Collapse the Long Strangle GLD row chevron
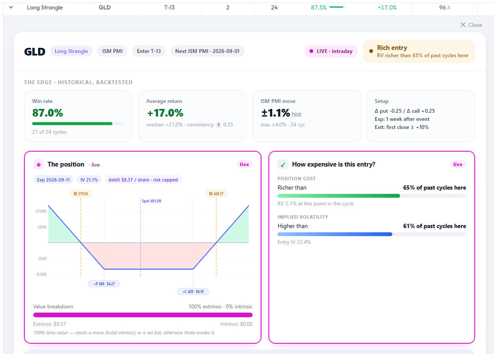Viewport: 494px width, 354px height. coord(11,7)
